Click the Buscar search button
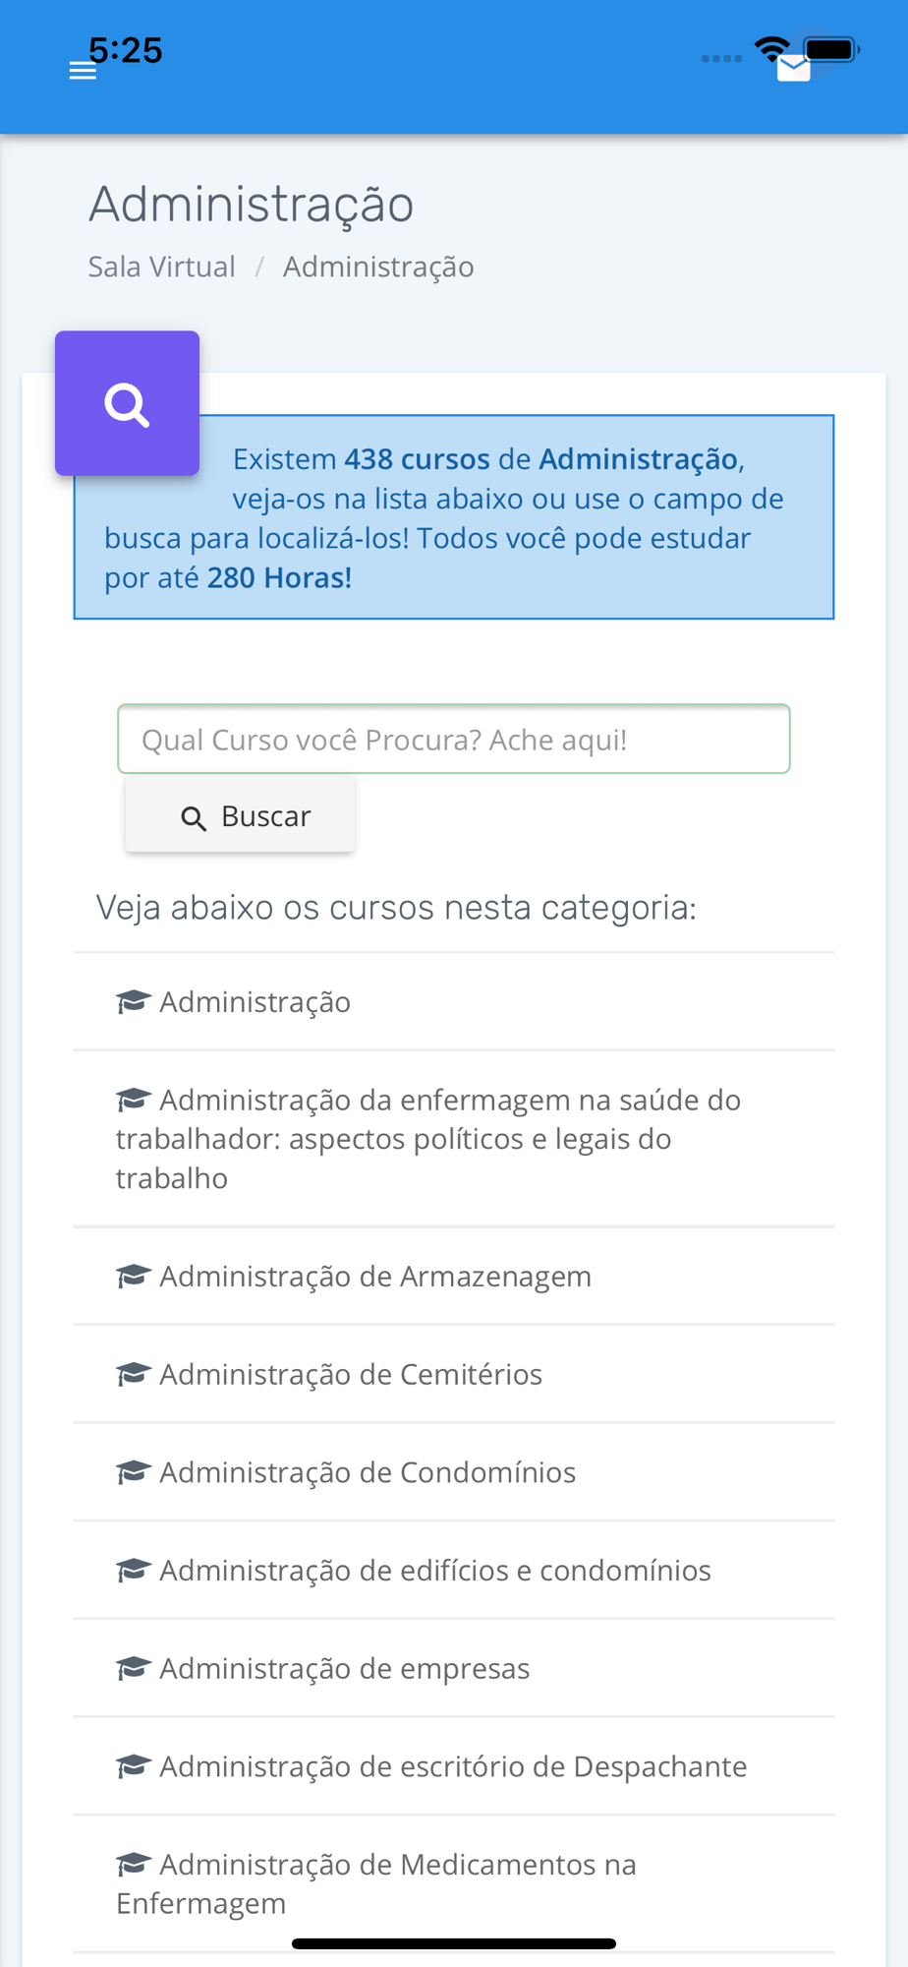The width and height of the screenshot is (908, 1967). point(240,815)
